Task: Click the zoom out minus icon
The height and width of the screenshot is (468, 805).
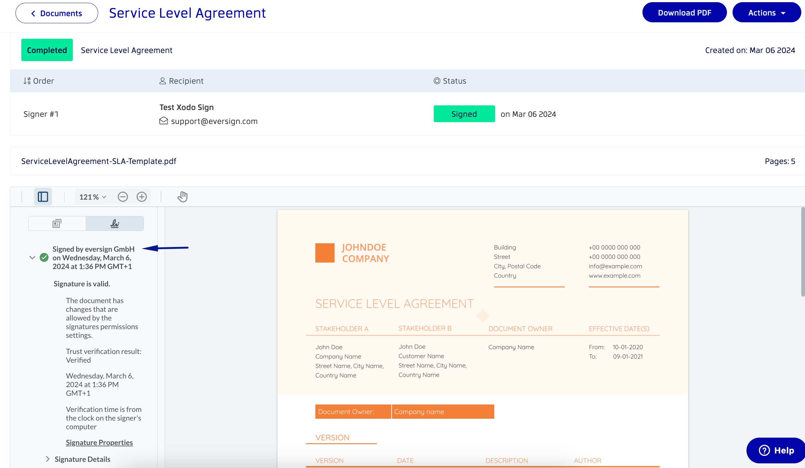Action: point(123,196)
